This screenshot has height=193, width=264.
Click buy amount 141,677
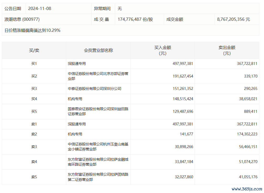tap(186, 134)
